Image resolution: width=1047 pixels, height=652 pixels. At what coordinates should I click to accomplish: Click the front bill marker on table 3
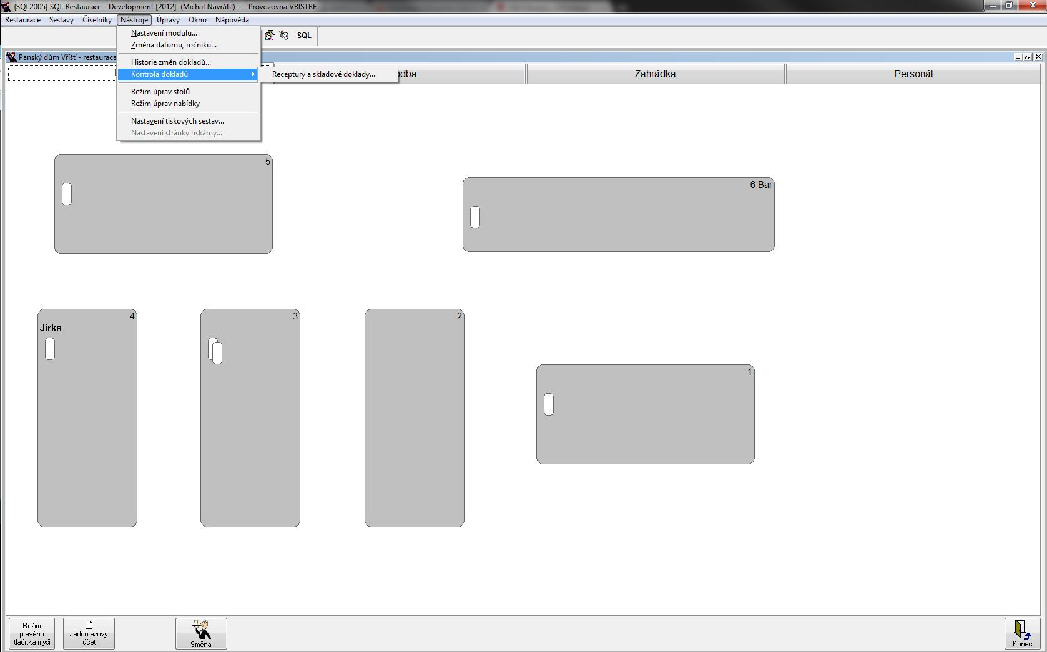217,353
